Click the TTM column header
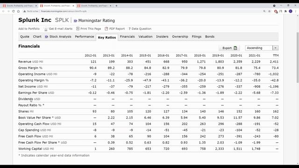 [276, 56]
